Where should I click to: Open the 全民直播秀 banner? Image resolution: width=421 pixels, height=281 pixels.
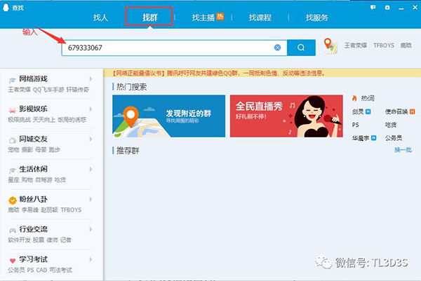pyautogui.click(x=286, y=116)
